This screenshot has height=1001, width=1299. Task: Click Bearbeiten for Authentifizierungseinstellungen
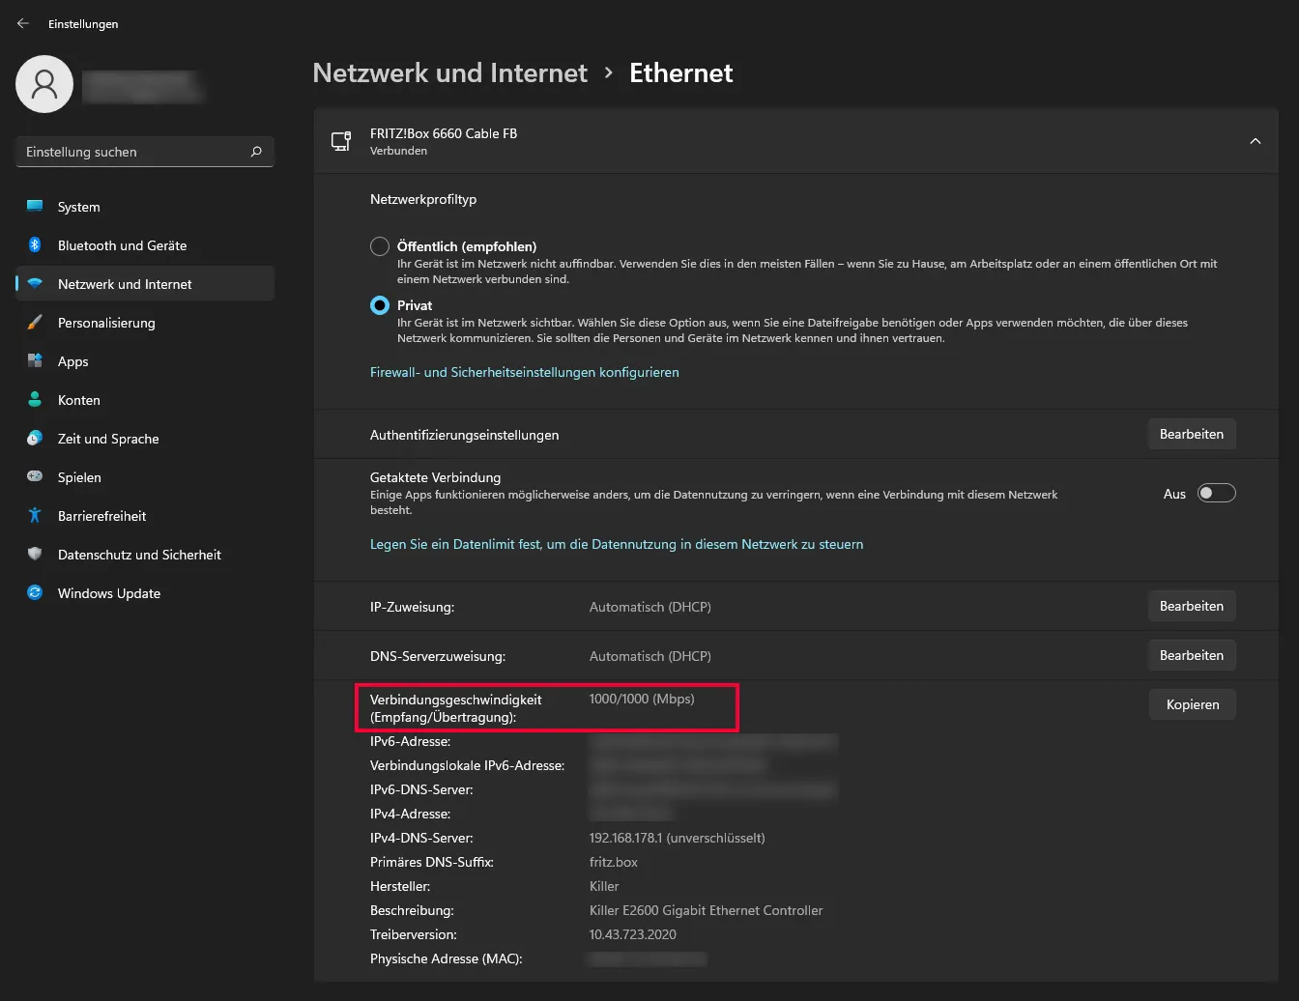(x=1192, y=435)
